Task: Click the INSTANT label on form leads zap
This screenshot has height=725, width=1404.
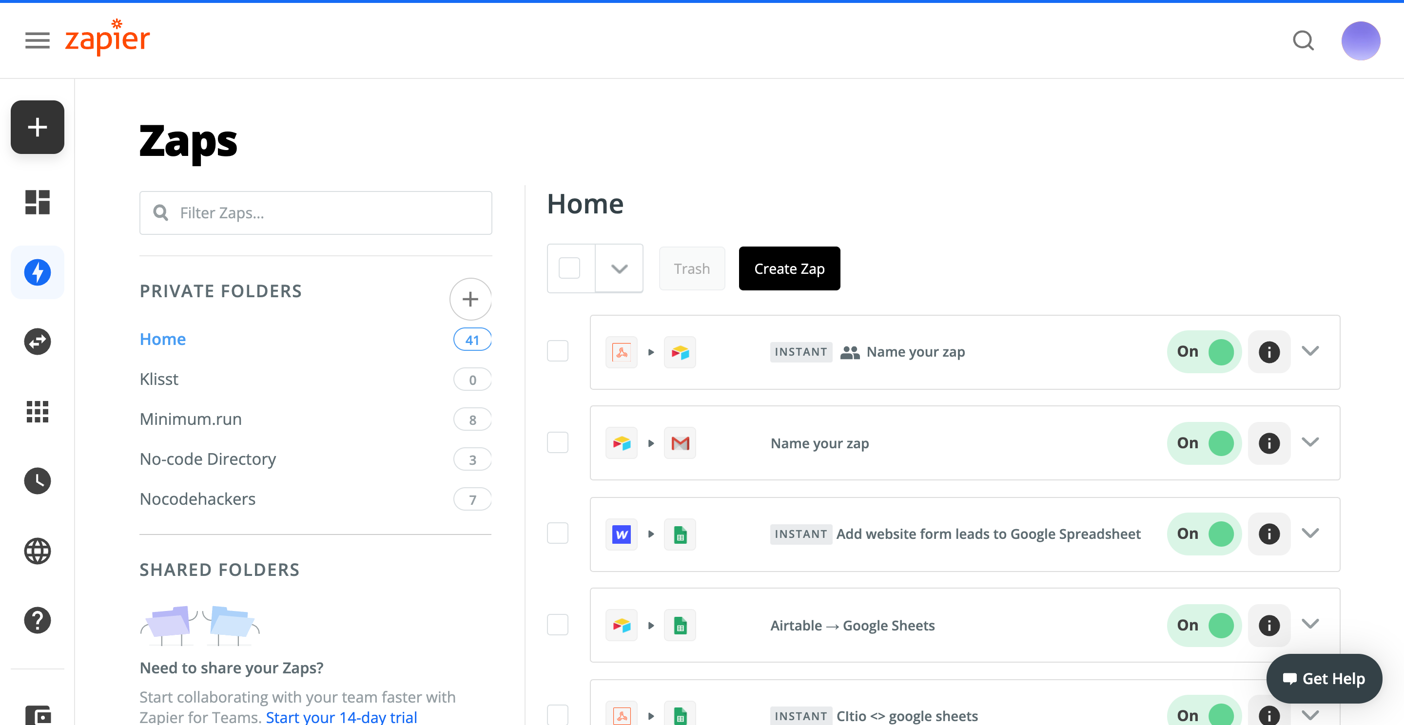Action: coord(800,534)
